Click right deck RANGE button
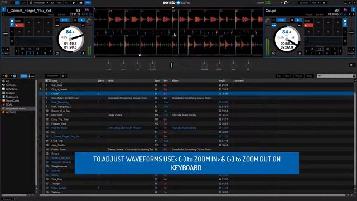 click(x=351, y=54)
